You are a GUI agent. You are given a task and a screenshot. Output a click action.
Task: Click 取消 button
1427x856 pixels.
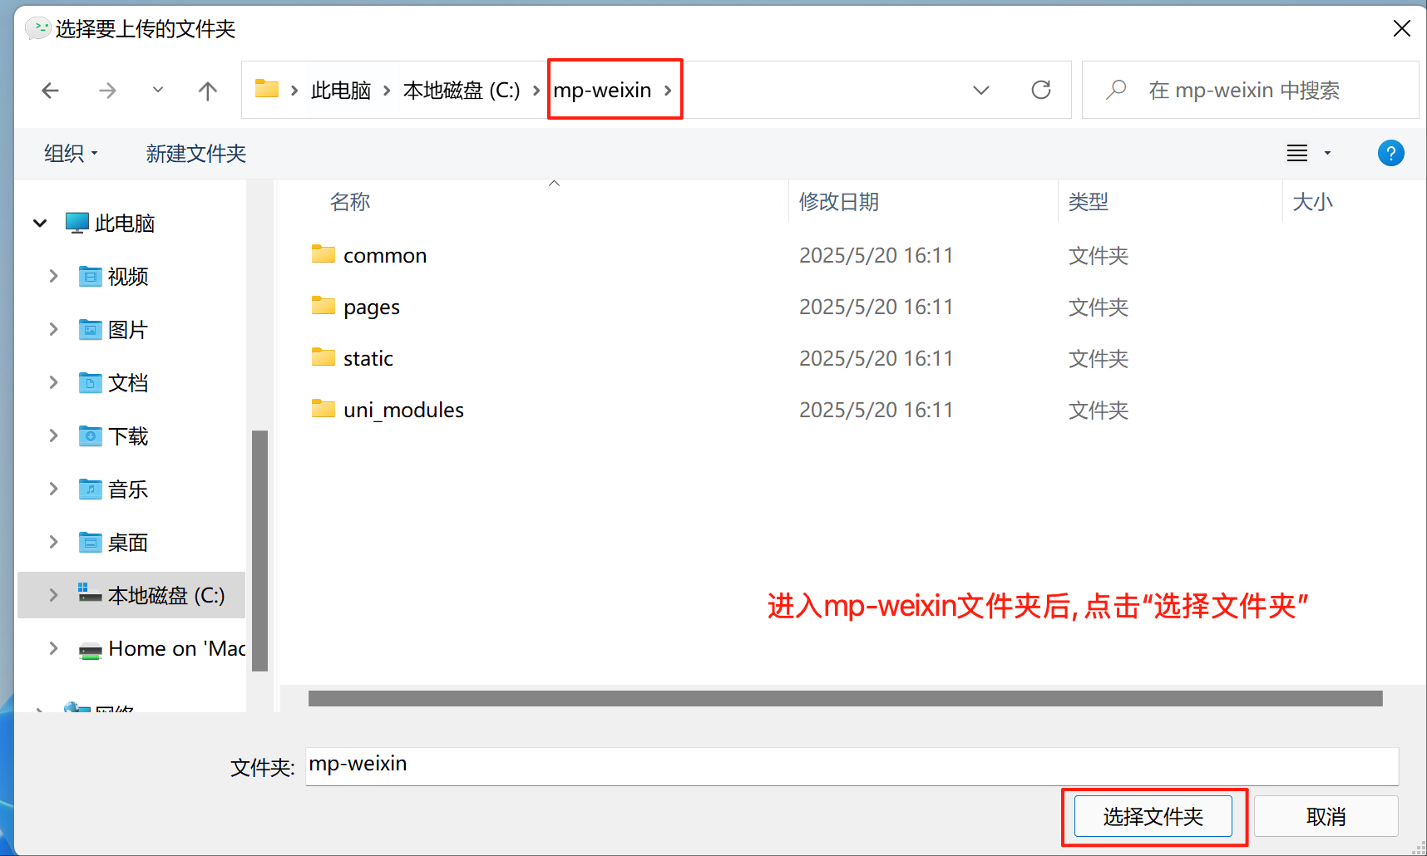point(1326,816)
